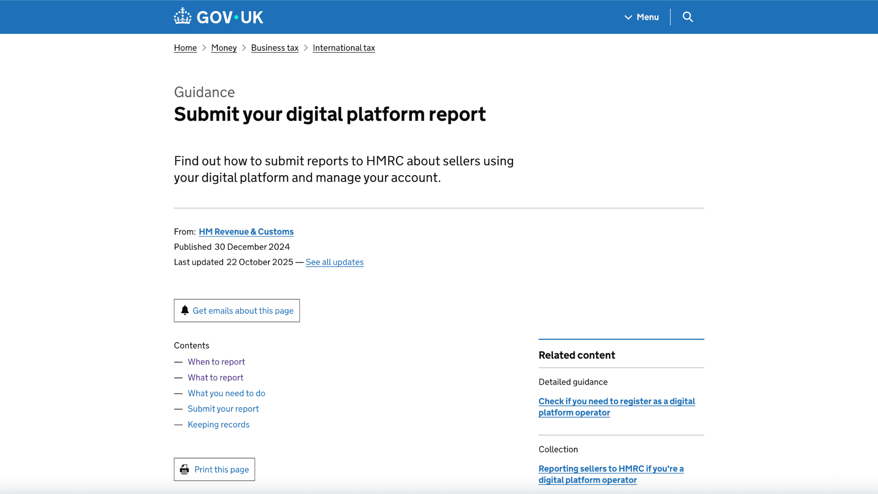The height and width of the screenshot is (494, 878).
Task: Click the printer icon to print page
Action: (x=185, y=469)
